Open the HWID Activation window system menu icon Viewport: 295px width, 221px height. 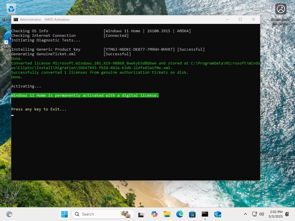point(16,20)
